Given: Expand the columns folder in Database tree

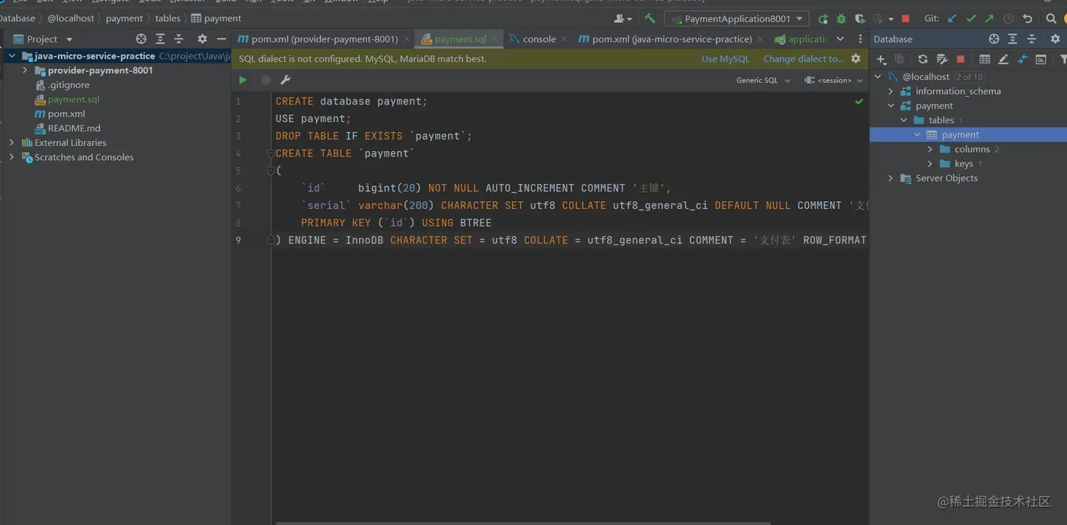Looking at the screenshot, I should point(930,149).
